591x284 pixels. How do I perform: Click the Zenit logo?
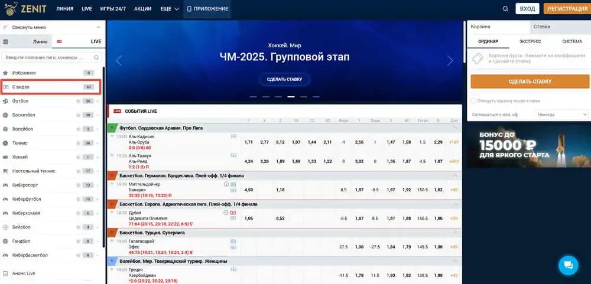tap(25, 8)
